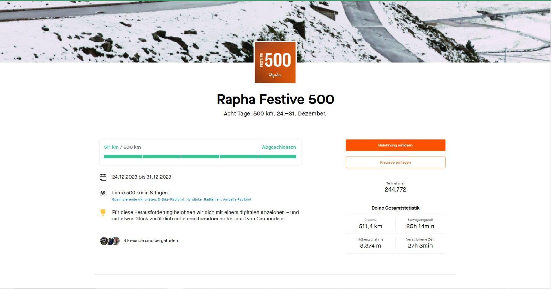Open the Virtuelle Radfahrt link

coord(237,200)
